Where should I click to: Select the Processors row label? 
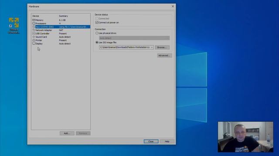[41, 23]
